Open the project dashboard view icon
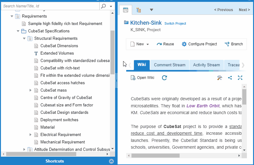The height and width of the screenshot is (165, 254). pyautogui.click(x=126, y=10)
